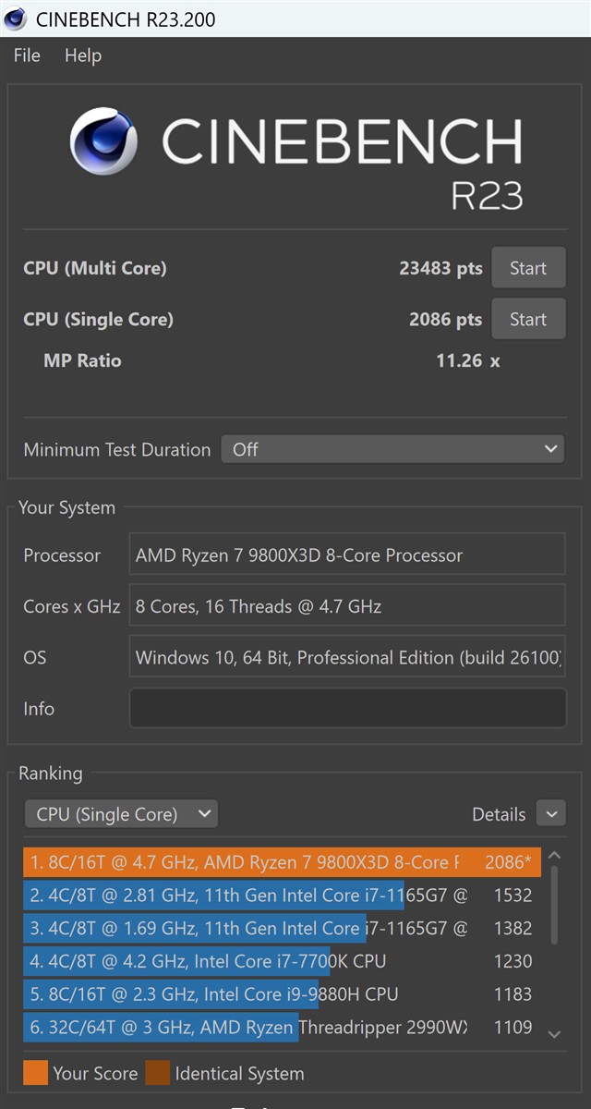591x1109 pixels.
Task: Open the CPU (Single Core) ranking dropdown
Action: [121, 814]
